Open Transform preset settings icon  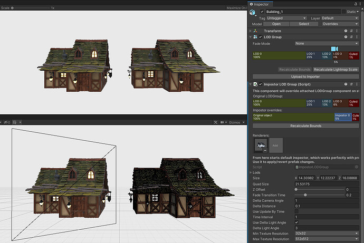[x=351, y=31]
